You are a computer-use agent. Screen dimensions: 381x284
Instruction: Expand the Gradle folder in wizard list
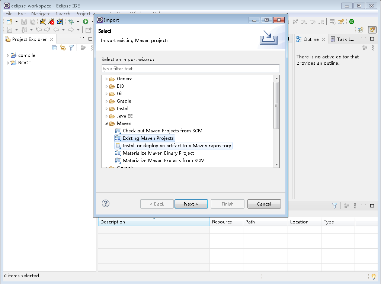tap(106, 101)
